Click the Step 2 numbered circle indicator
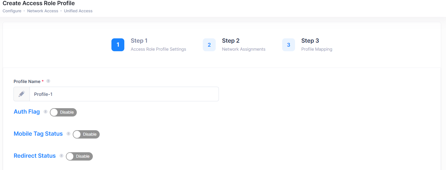The image size is (446, 170). (209, 45)
